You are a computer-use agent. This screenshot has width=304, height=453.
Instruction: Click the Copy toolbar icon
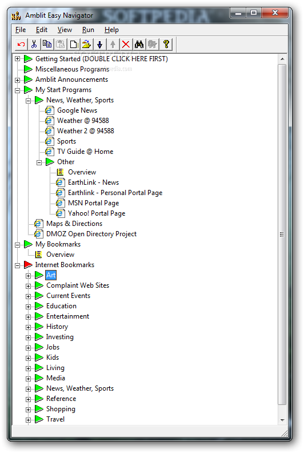tap(47, 44)
